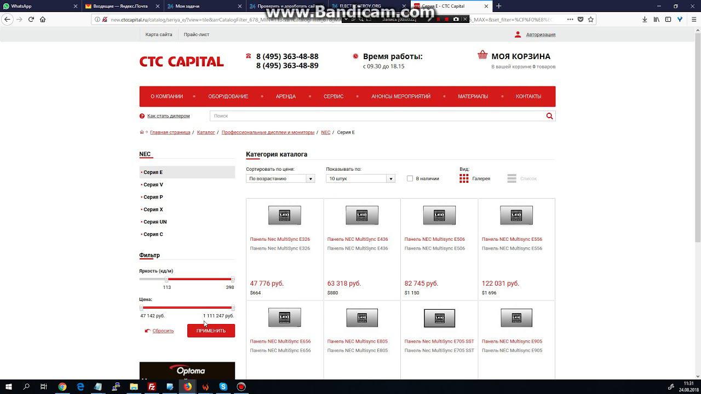
Task: Open the СЕРВИС menu item
Action: pyautogui.click(x=334, y=96)
